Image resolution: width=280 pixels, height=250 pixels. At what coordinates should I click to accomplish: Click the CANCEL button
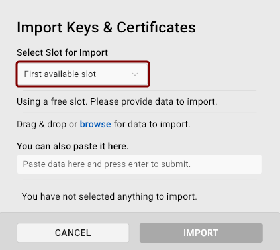click(x=73, y=233)
